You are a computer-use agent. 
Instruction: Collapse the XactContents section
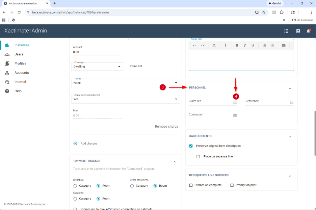pos(290,137)
